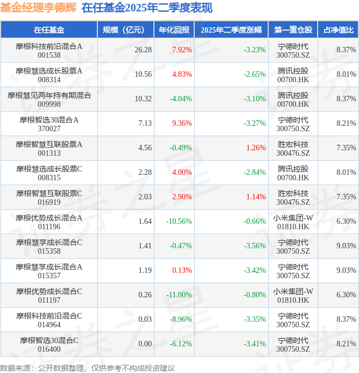Screen dimensions: 359x373
Task: Click the 4.83% annualized return
Action: point(182,74)
